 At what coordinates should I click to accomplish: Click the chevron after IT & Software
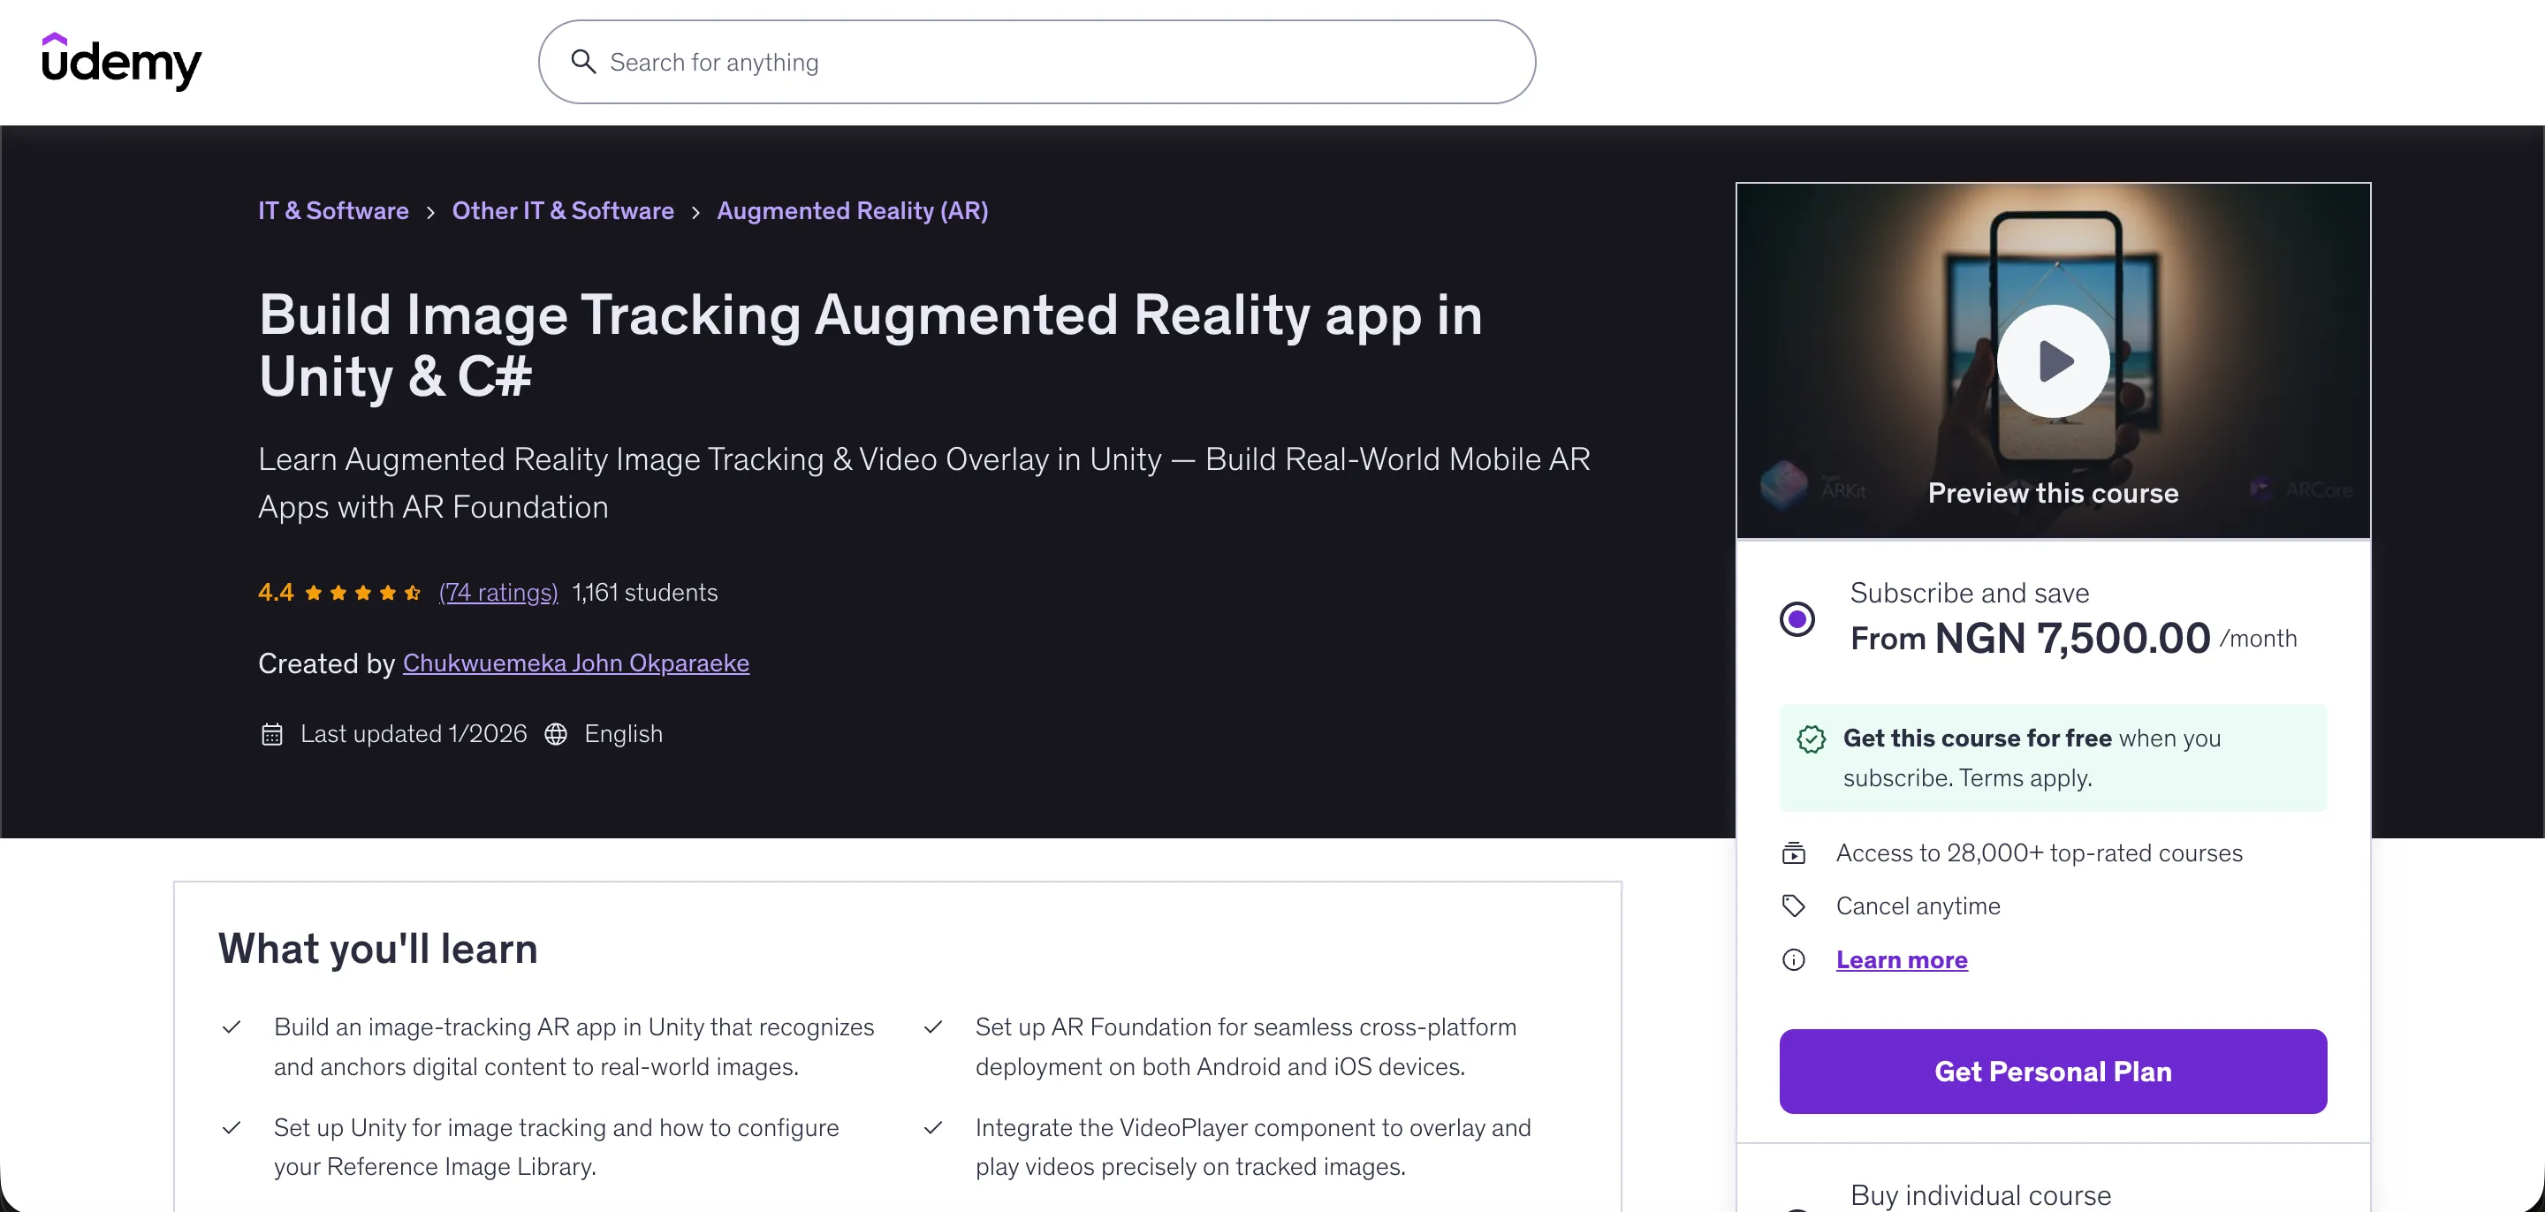[430, 212]
